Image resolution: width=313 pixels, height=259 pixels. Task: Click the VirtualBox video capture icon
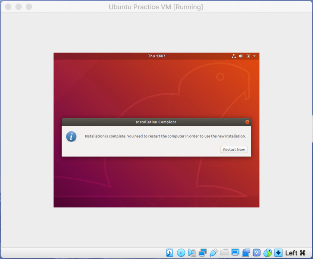click(x=246, y=253)
